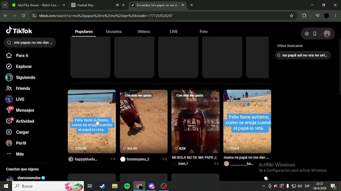Viewport: 341px width, 191px height.
Task: Switch to the Populares tab
Action: [84, 32]
